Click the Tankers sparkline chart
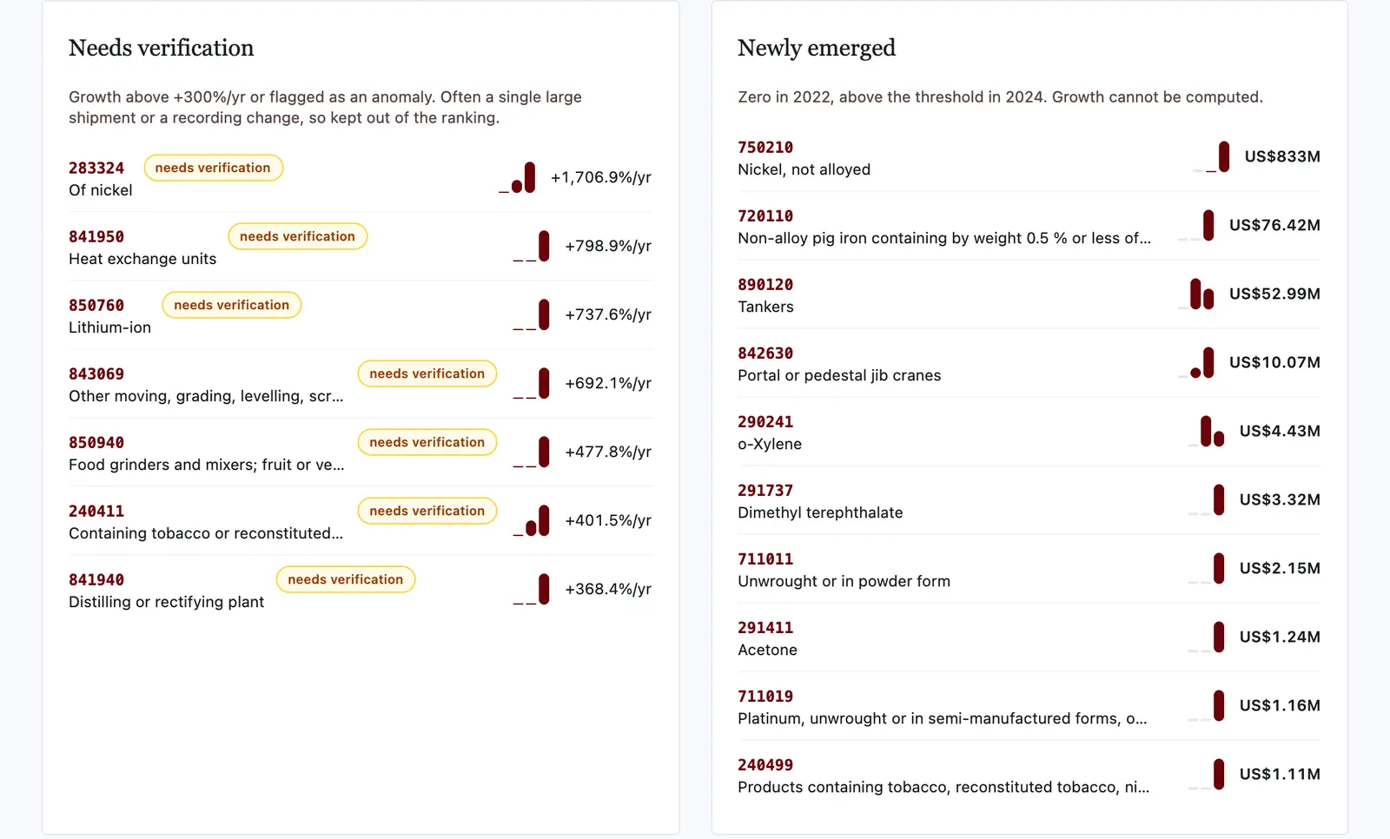The height and width of the screenshot is (839, 1390). click(x=1196, y=294)
